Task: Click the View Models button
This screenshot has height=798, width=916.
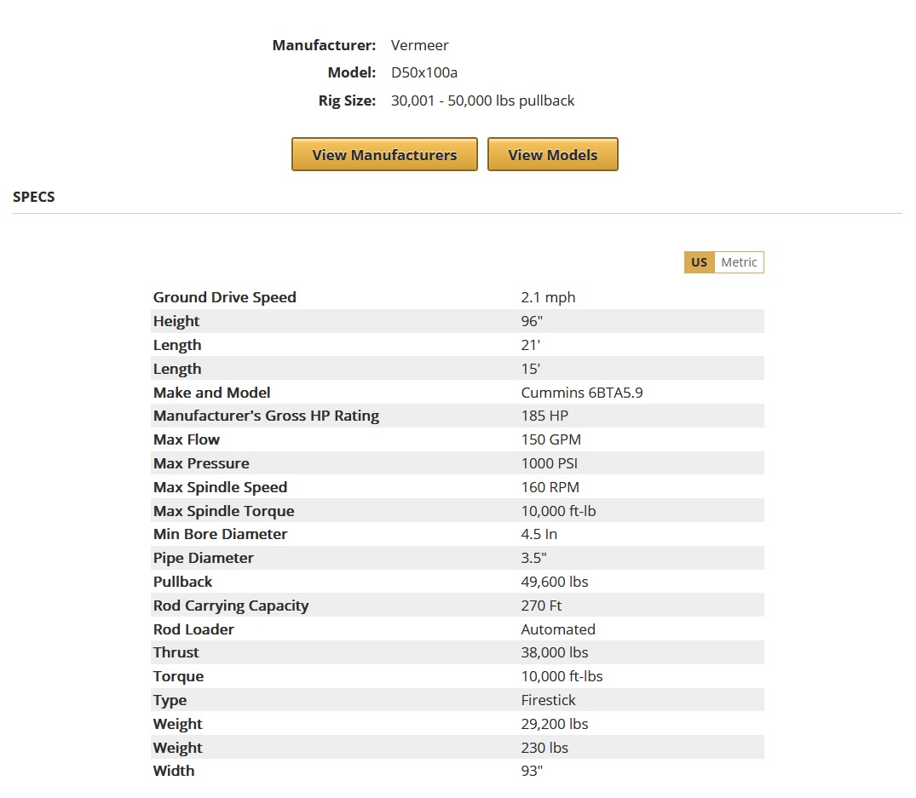Action: (x=552, y=154)
